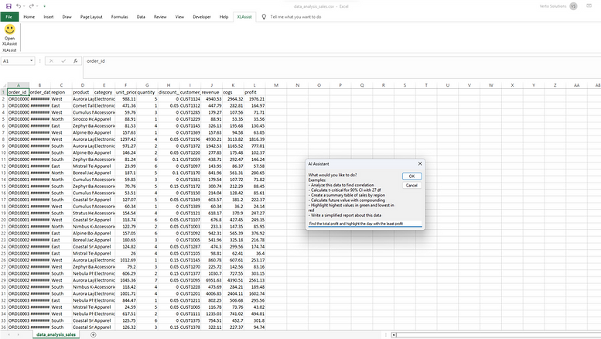
Task: Click the unit price value 1297.42
Action: 126,139
